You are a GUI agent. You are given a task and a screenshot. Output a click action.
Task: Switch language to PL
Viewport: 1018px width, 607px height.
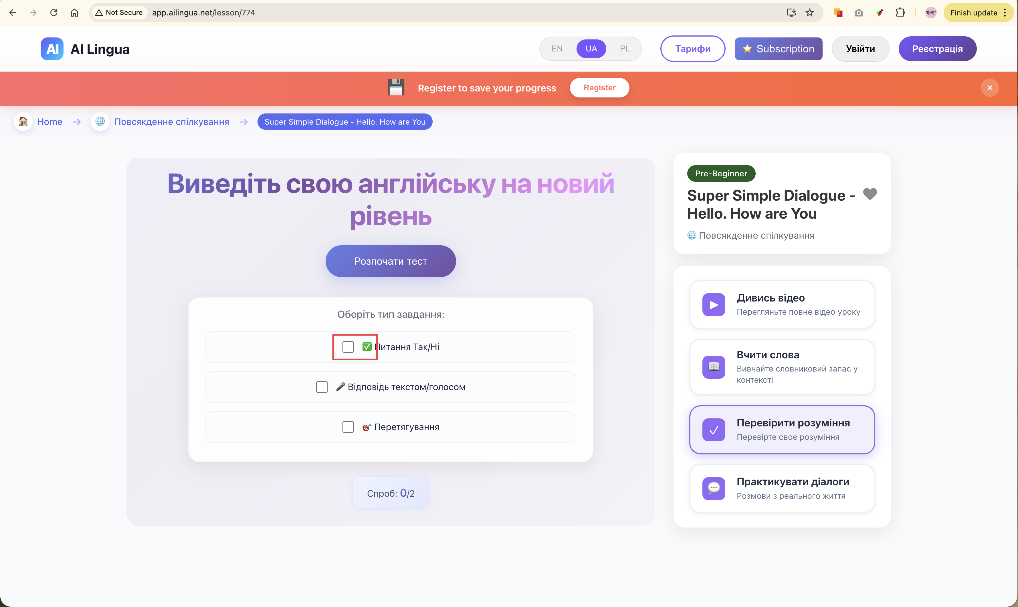coord(625,49)
